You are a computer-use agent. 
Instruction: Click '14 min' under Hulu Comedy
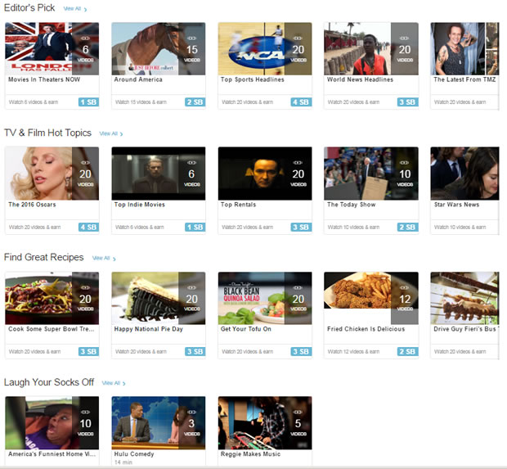123,462
